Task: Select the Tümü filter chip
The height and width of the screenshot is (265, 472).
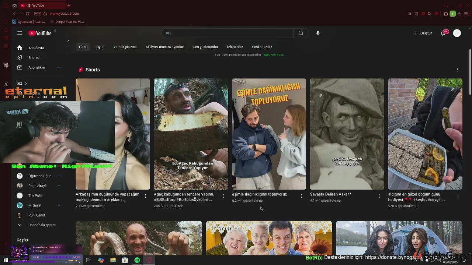Action: tap(83, 47)
